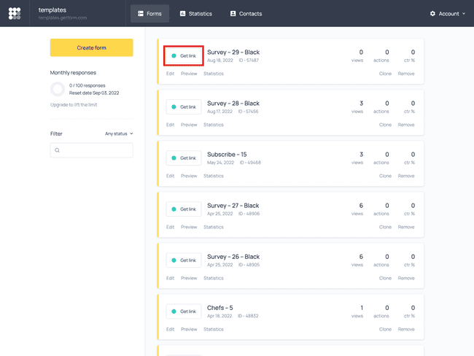Open the Account dropdown chevron

pyautogui.click(x=464, y=14)
